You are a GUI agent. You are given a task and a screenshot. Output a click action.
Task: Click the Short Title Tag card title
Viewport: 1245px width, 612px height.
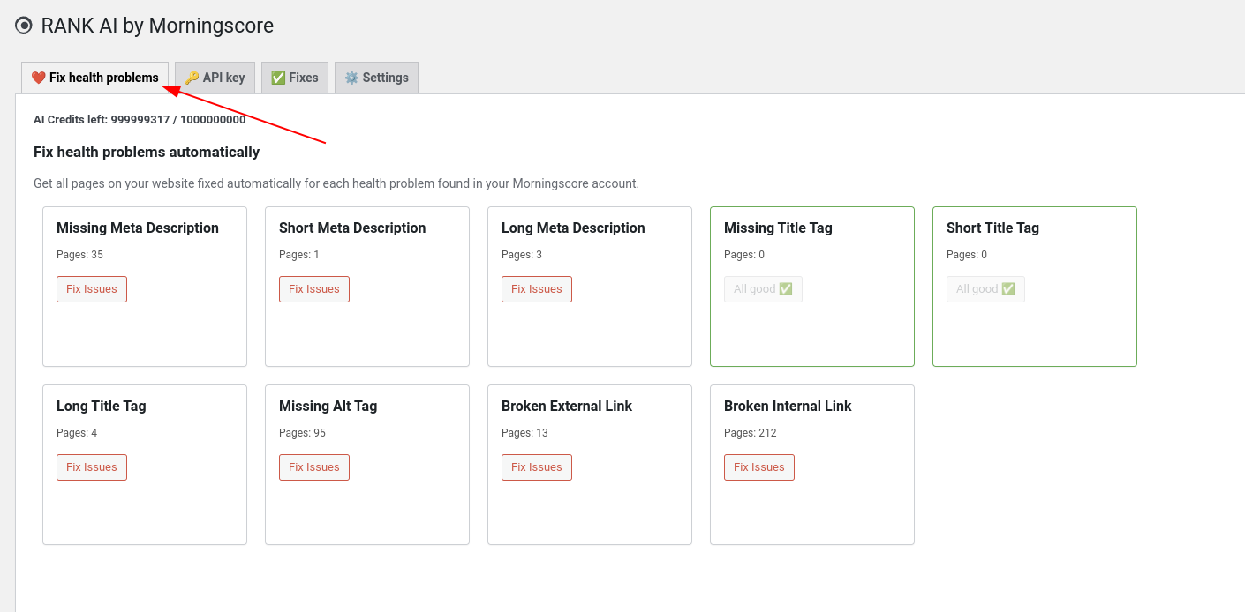[992, 228]
